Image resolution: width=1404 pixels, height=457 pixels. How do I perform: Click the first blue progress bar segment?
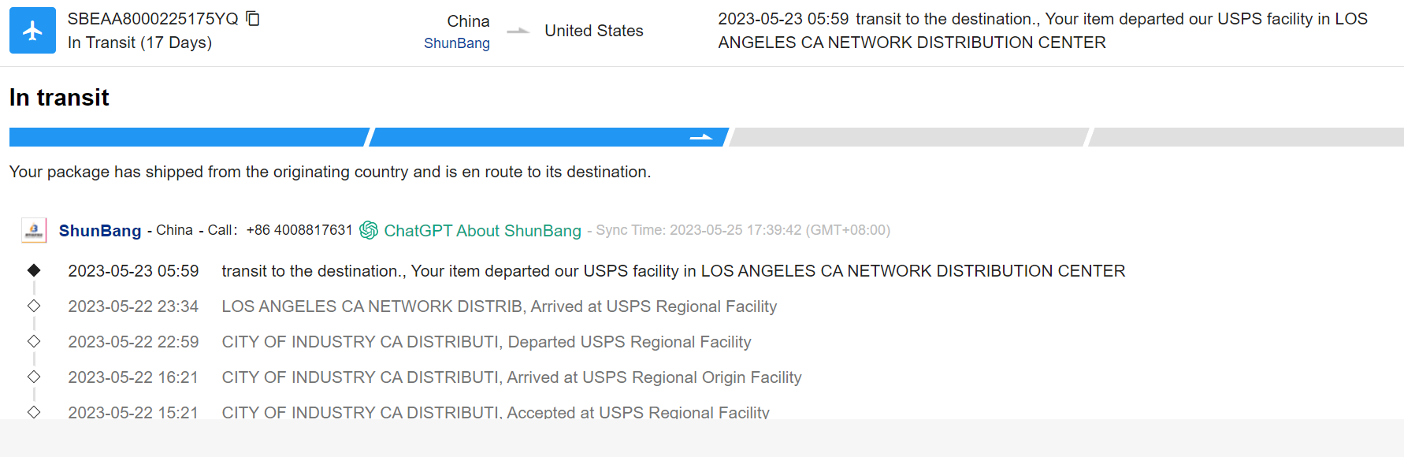(188, 137)
